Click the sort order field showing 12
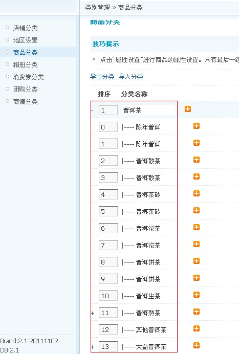 (x=108, y=329)
